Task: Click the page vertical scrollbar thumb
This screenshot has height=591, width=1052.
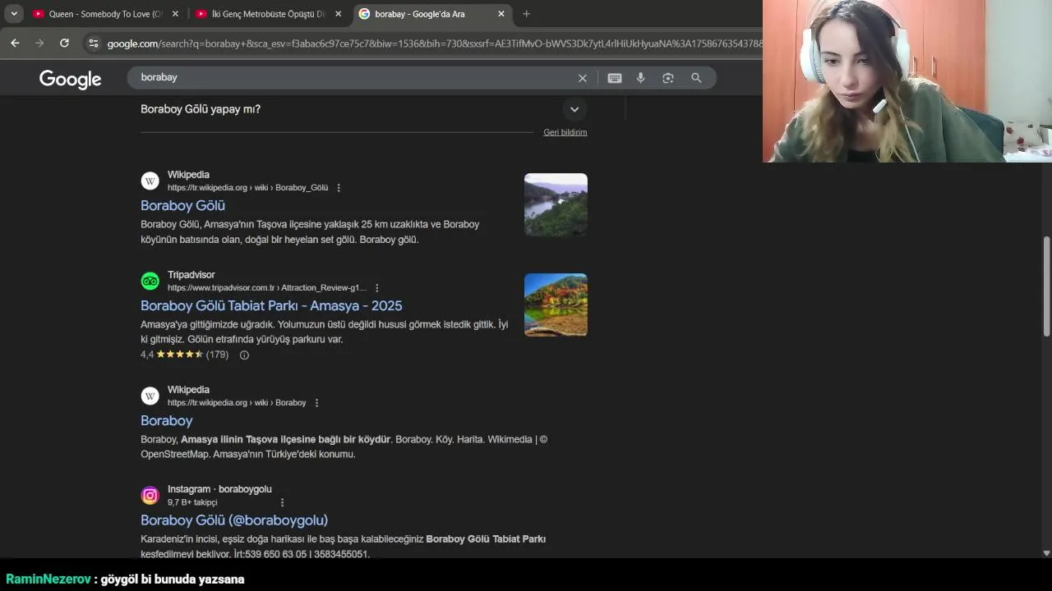Action: [x=1046, y=286]
